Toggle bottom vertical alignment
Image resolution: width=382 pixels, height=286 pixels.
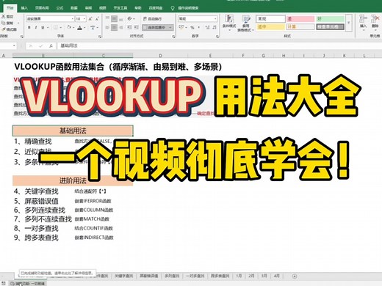pos(121,19)
